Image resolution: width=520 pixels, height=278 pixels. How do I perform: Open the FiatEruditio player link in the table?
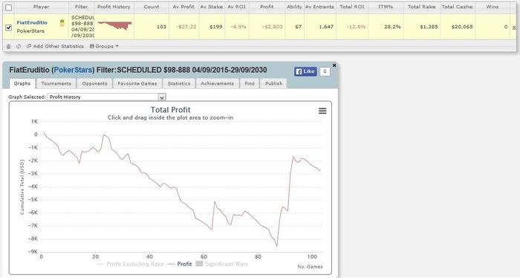tap(32, 22)
